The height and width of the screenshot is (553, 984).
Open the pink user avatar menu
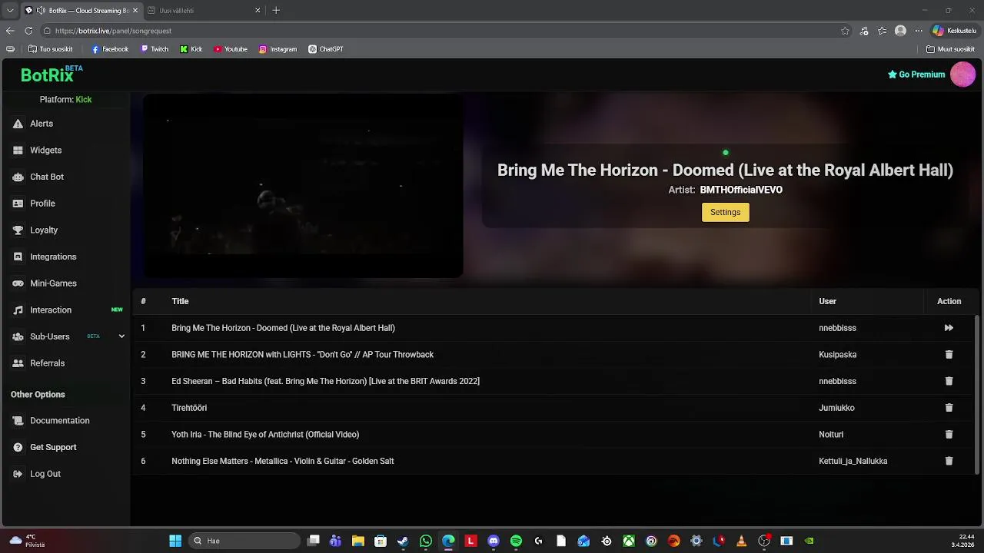click(962, 75)
